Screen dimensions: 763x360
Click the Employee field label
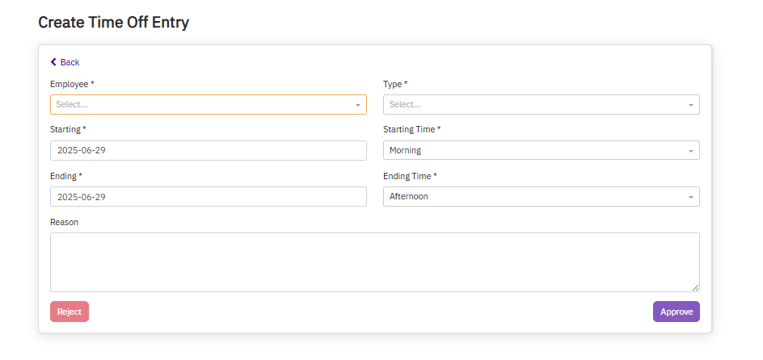coord(72,84)
